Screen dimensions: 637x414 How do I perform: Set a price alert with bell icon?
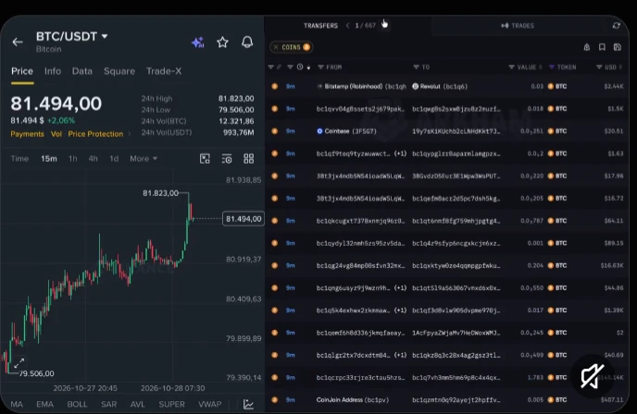click(x=247, y=43)
